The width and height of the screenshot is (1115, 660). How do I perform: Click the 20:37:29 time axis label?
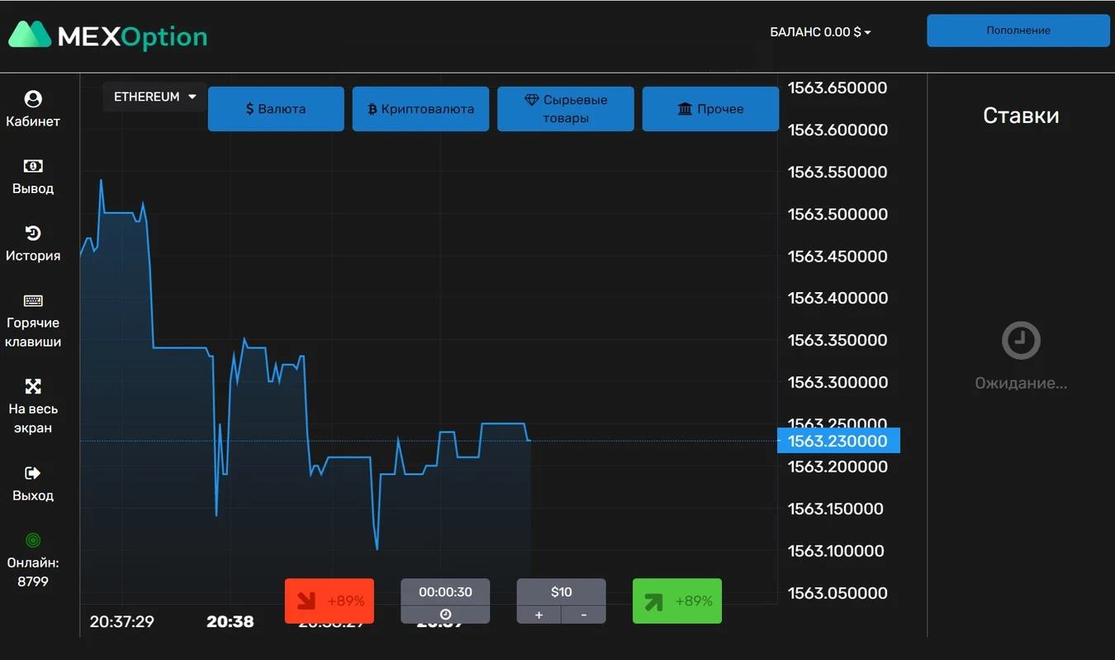click(x=122, y=621)
